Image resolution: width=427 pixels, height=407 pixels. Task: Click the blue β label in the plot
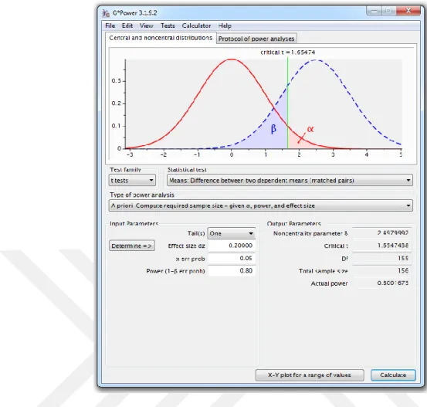click(x=273, y=128)
